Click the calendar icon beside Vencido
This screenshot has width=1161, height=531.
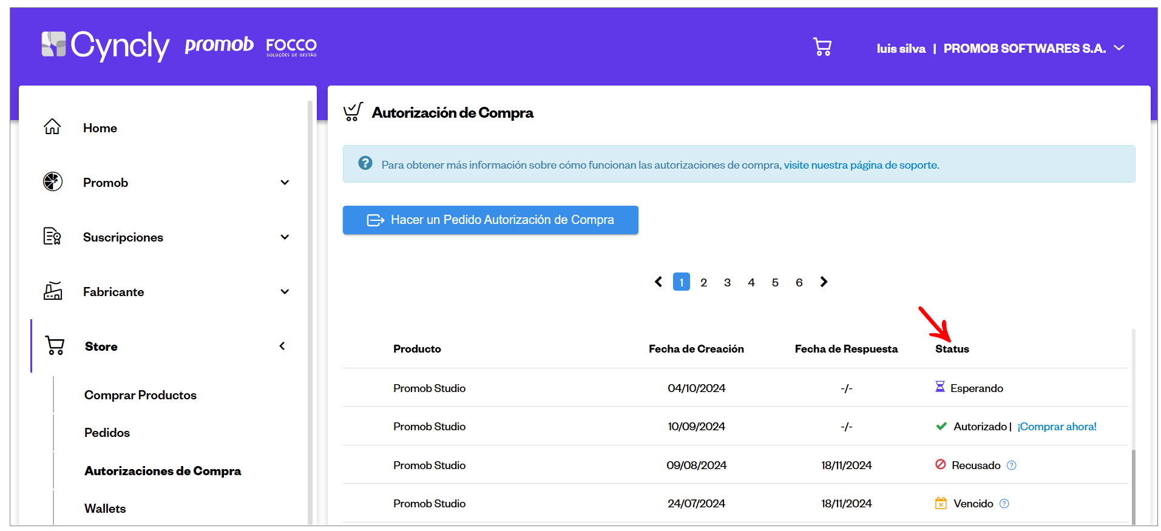click(941, 503)
